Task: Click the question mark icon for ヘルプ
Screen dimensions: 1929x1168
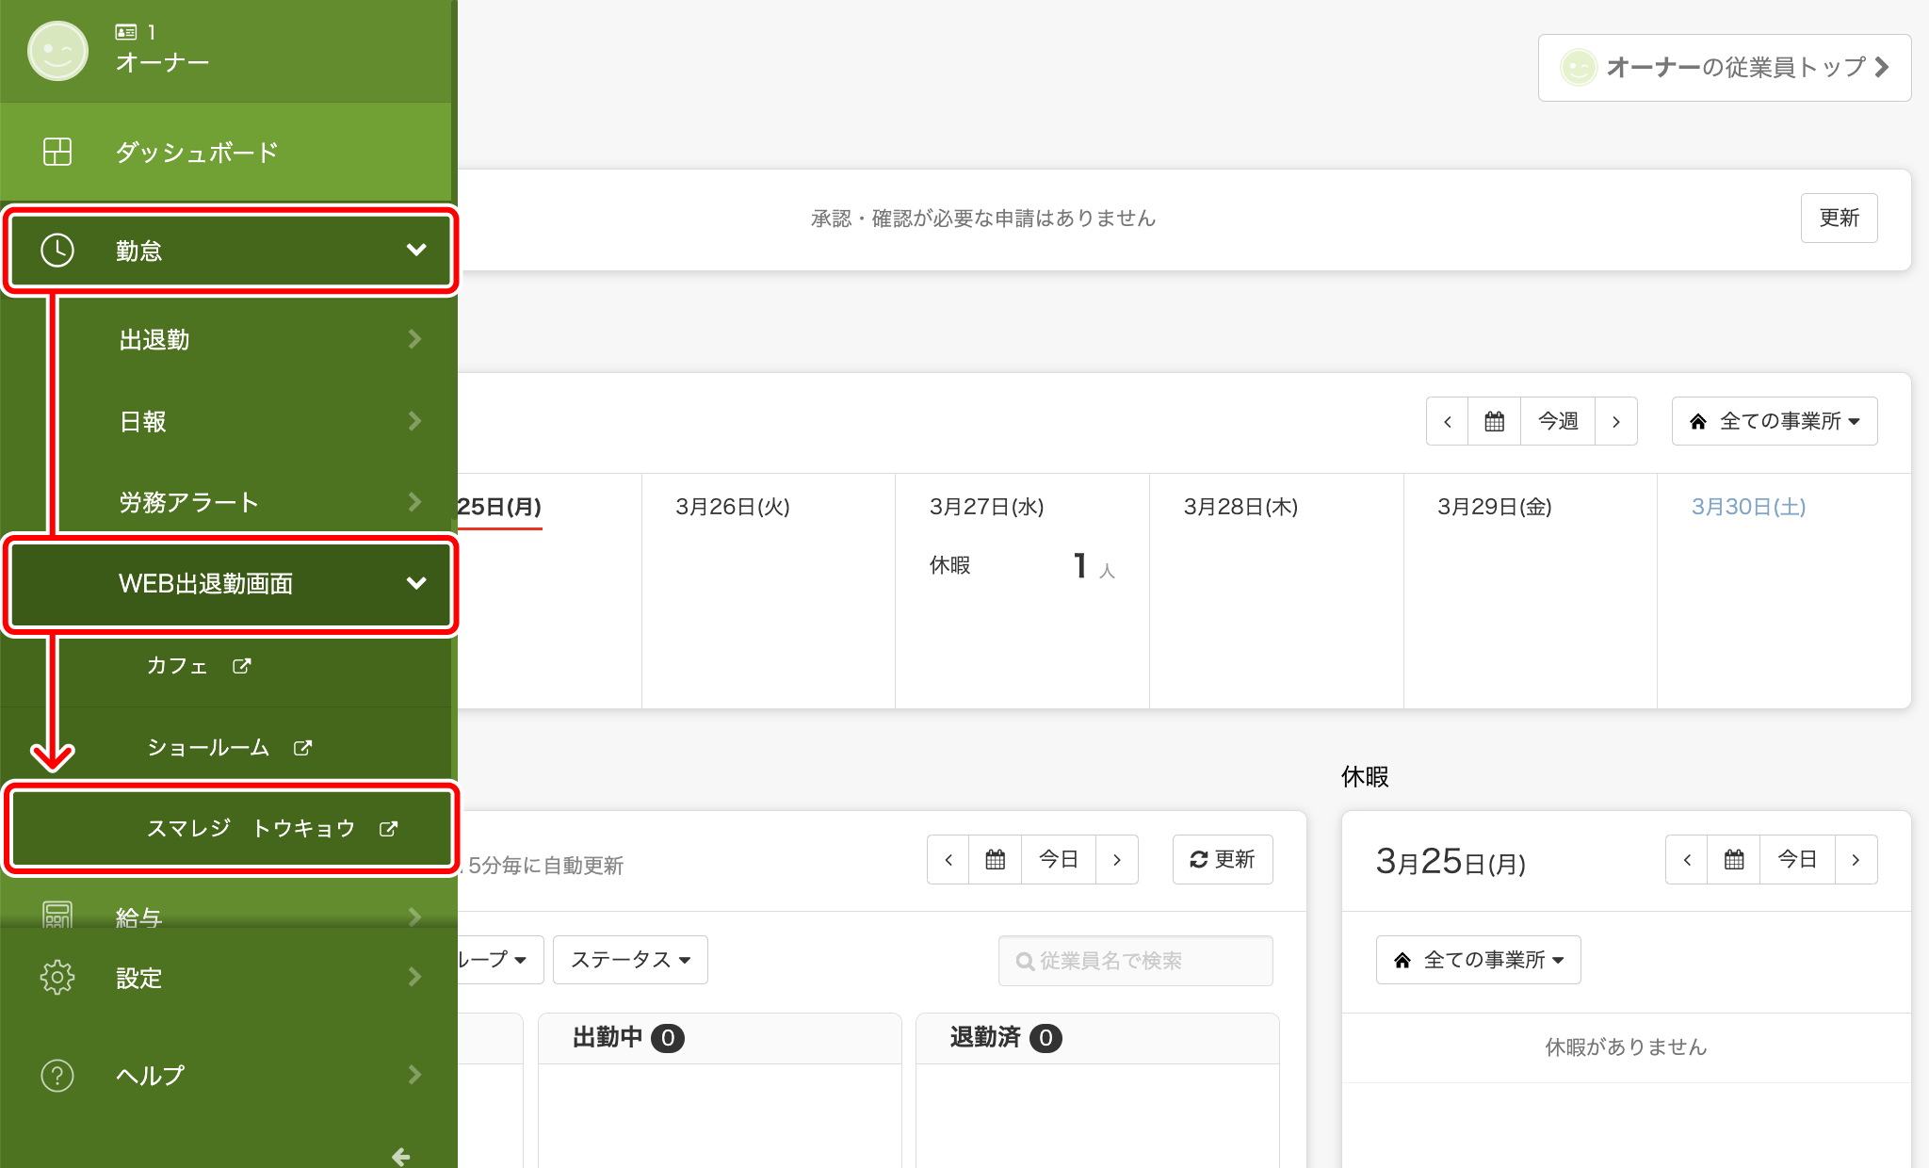Action: pyautogui.click(x=57, y=1075)
